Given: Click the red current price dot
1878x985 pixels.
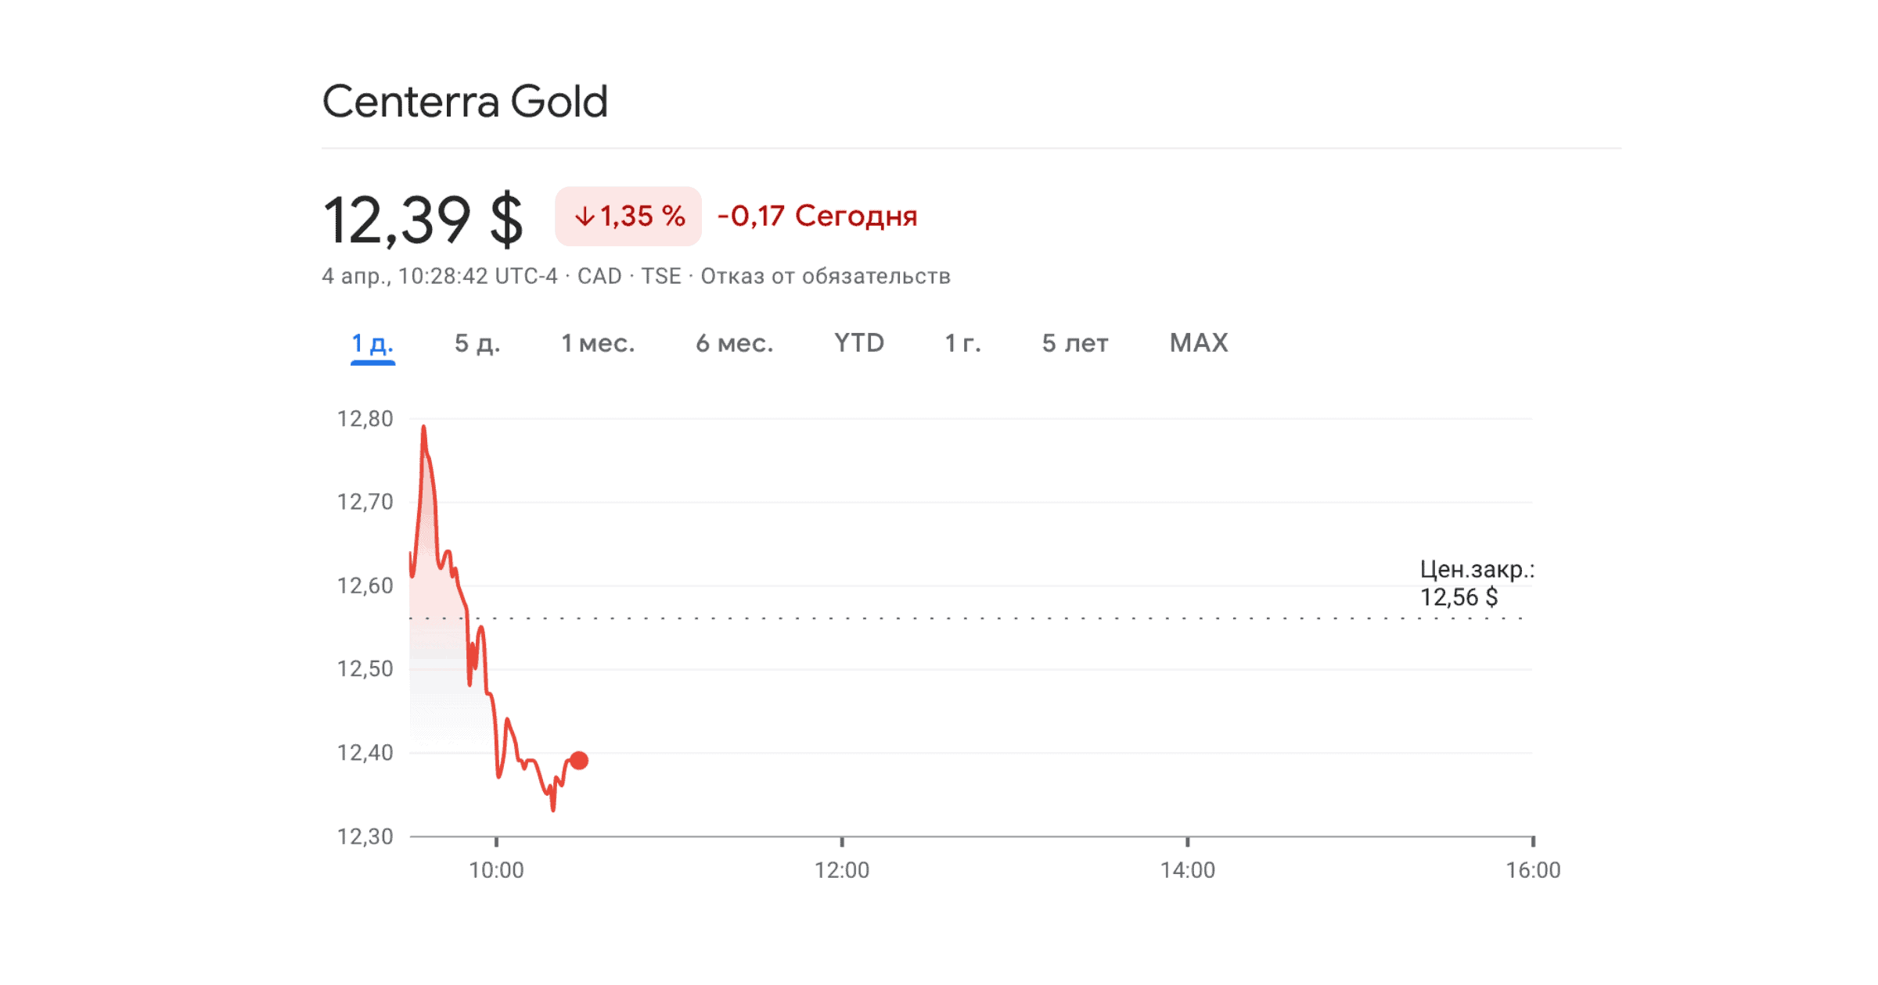Looking at the screenshot, I should click(579, 760).
